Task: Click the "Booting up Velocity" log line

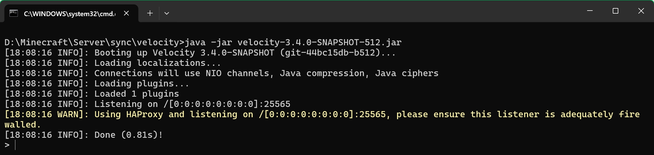Action: (x=200, y=53)
